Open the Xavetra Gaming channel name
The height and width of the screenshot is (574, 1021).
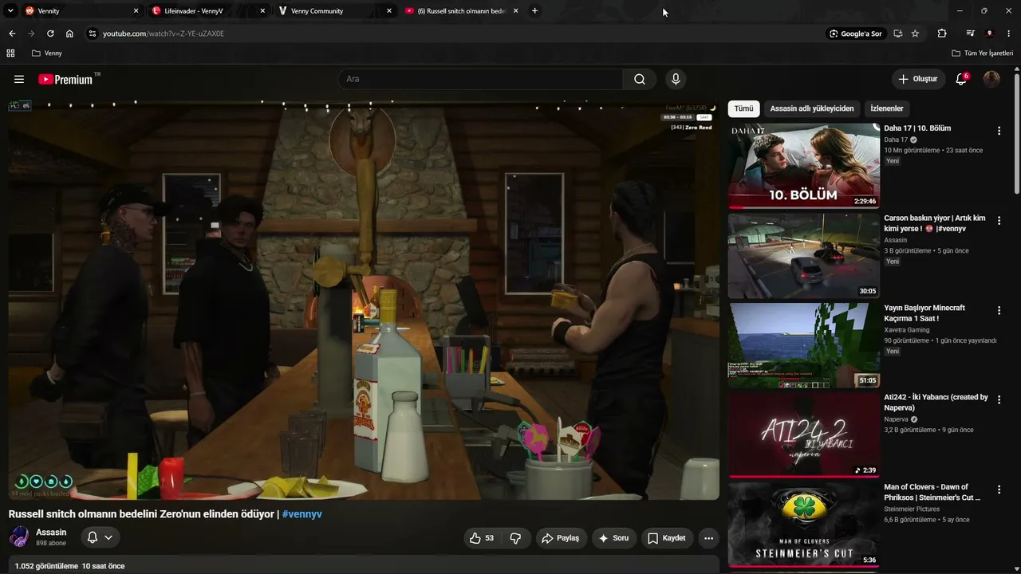tap(907, 329)
